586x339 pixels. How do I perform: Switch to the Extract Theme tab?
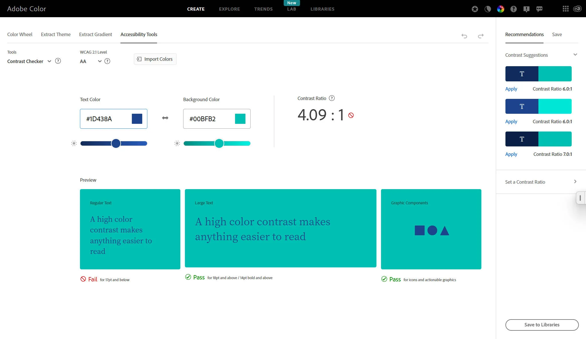[x=56, y=34]
